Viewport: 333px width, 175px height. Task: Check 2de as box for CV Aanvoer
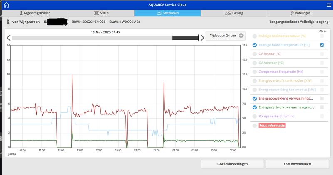322,63
